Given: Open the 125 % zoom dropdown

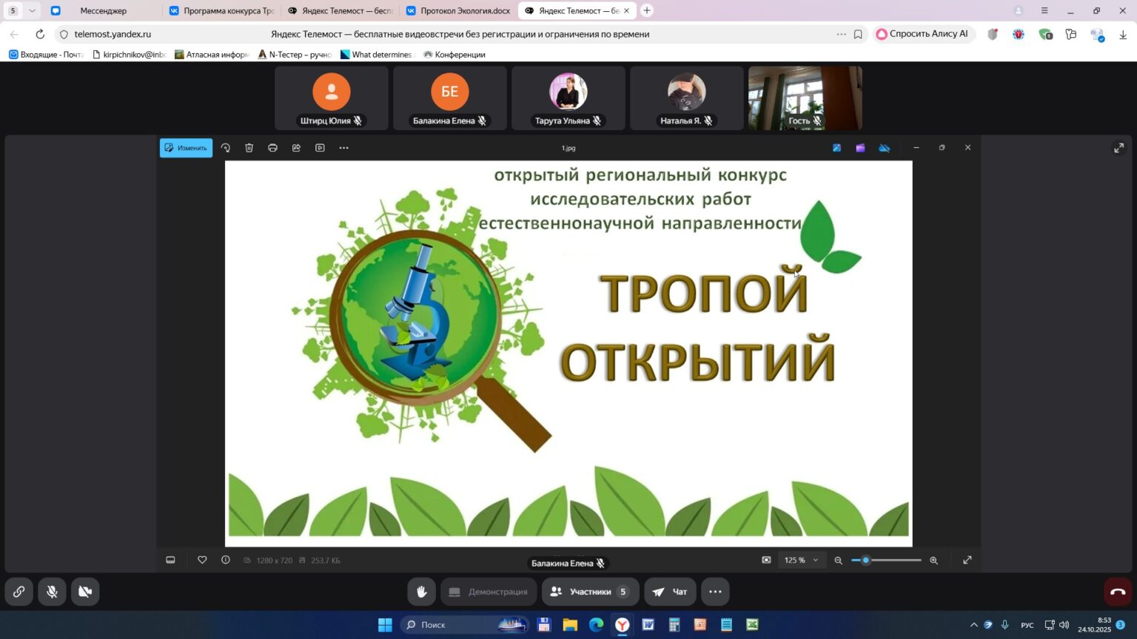Looking at the screenshot, I should 801,561.
